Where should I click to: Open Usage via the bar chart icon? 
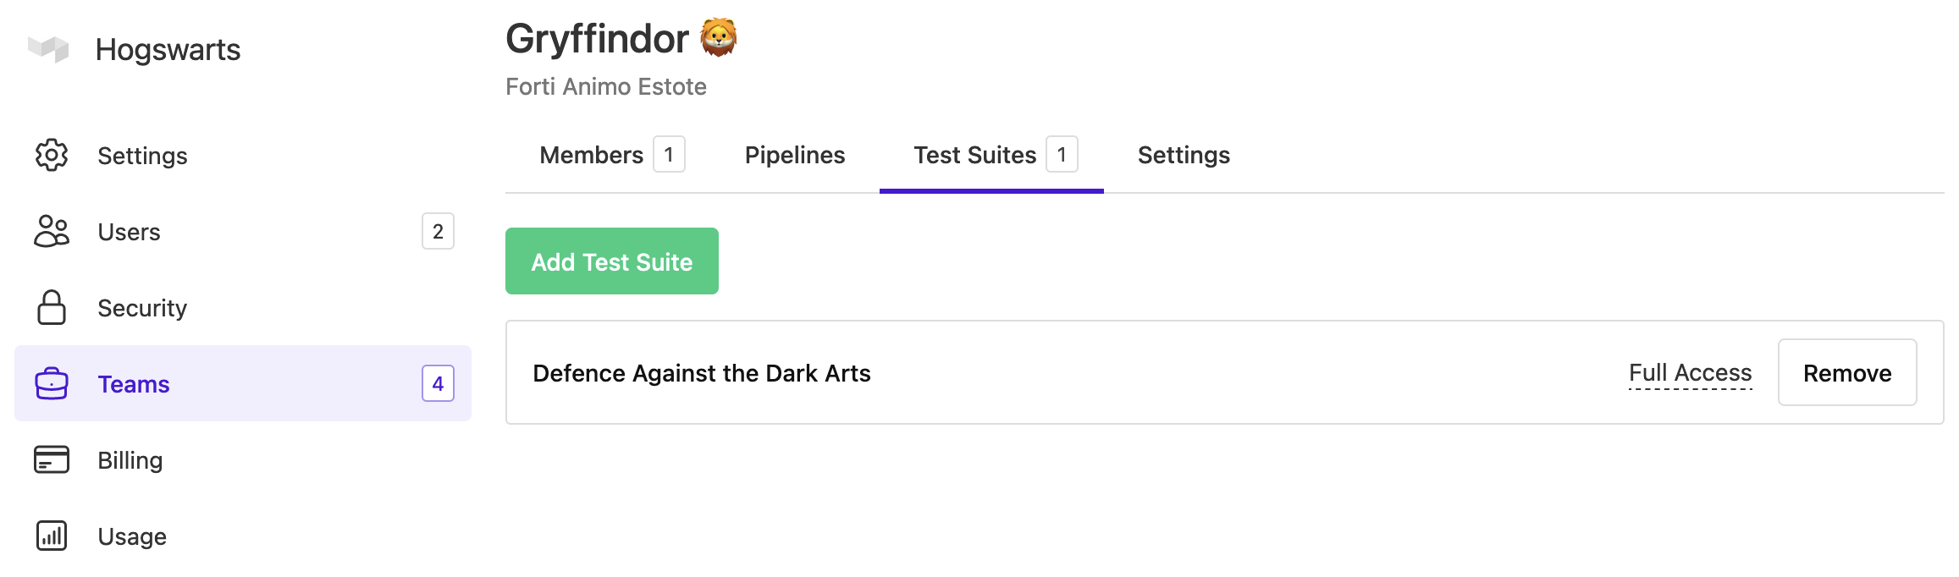point(52,536)
